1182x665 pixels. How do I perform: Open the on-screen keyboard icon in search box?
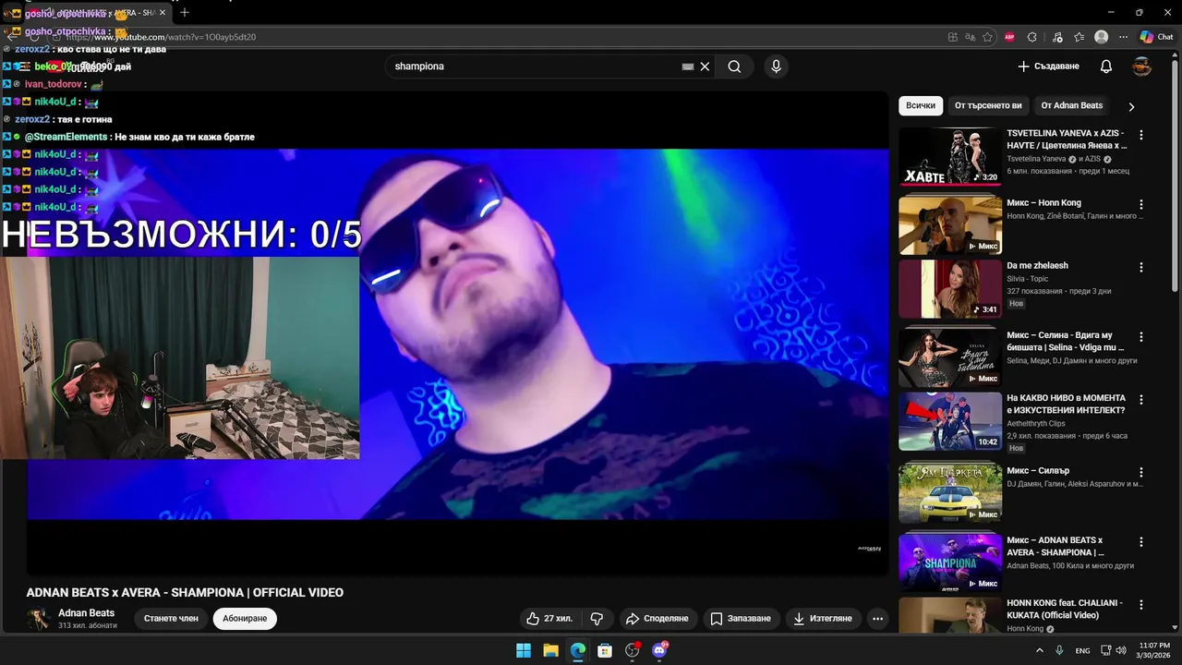pyautogui.click(x=688, y=66)
